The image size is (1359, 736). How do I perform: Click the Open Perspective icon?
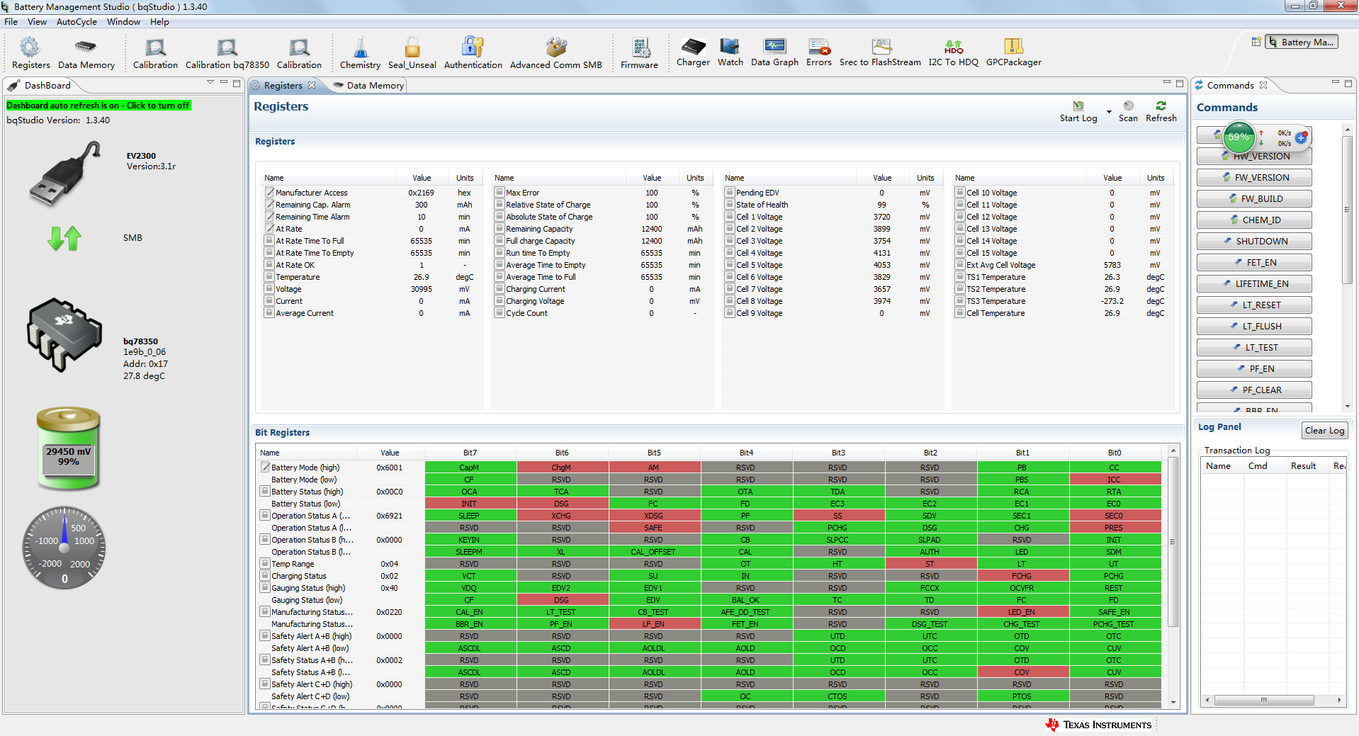pyautogui.click(x=1256, y=42)
